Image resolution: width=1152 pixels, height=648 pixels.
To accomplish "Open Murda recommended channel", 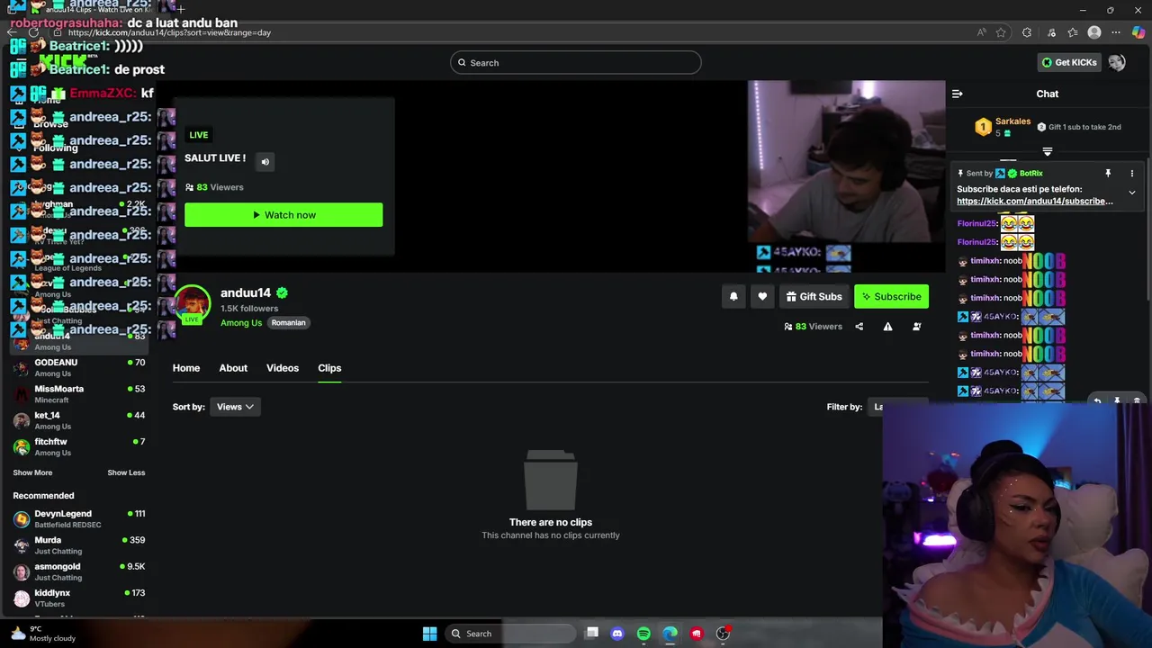I will click(x=79, y=545).
